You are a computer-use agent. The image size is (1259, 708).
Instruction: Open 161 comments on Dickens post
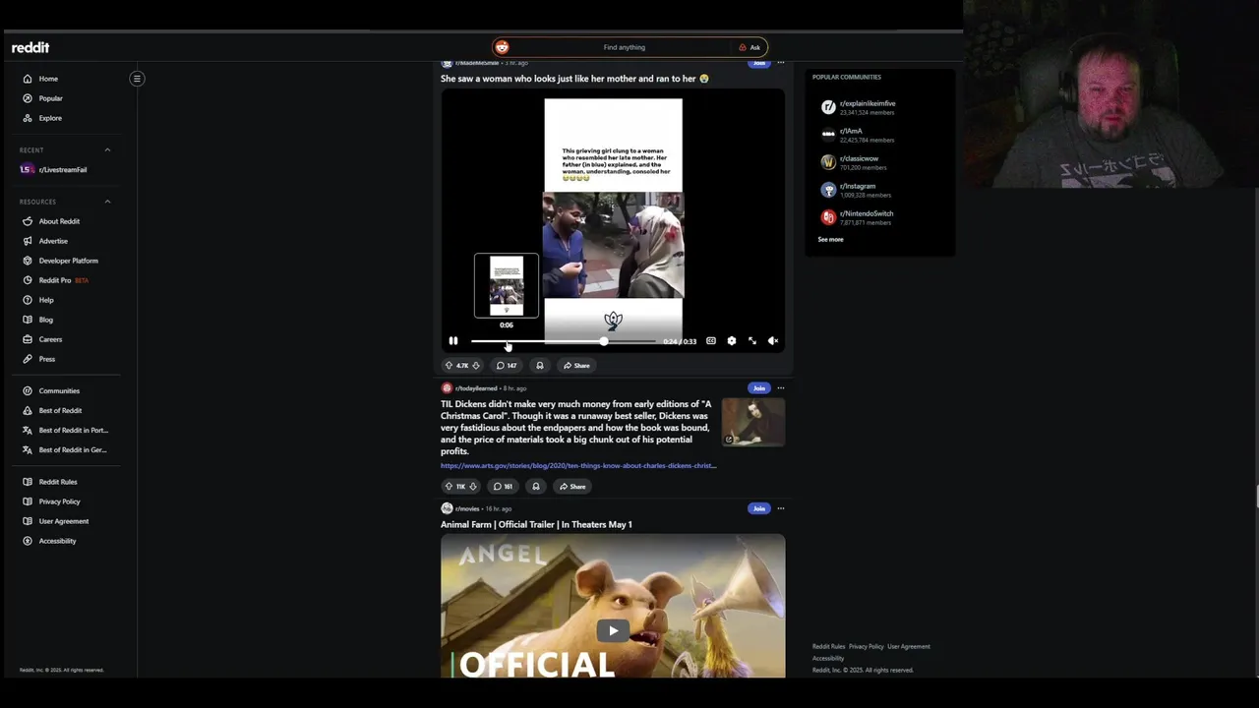503,487
